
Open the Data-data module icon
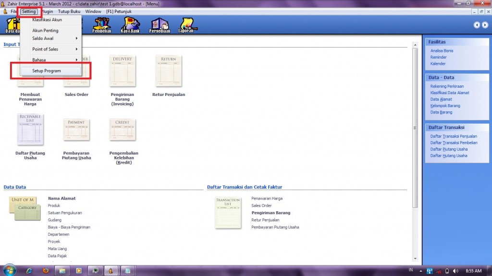click(12, 25)
